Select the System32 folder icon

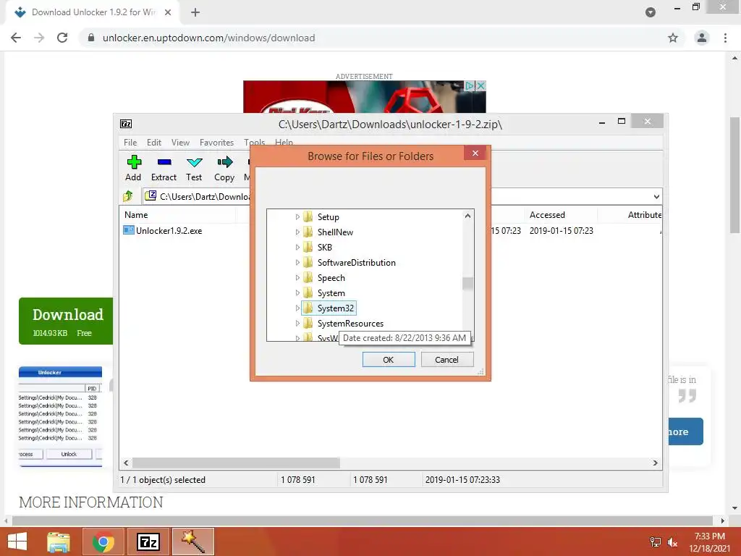click(308, 308)
